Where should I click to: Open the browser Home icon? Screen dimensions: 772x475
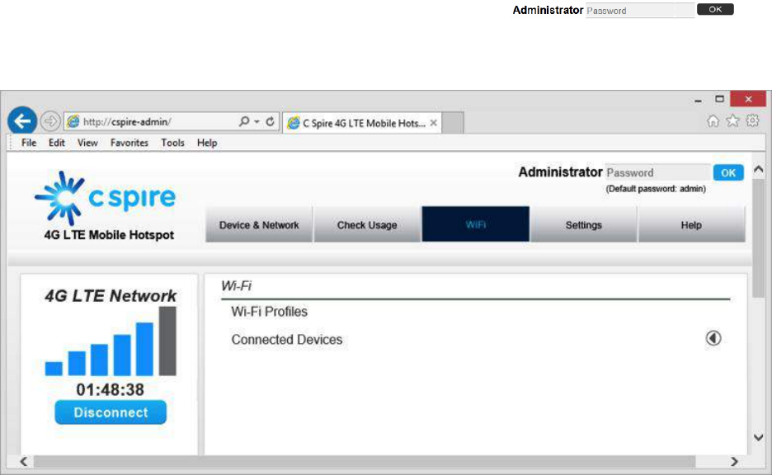[x=713, y=120]
